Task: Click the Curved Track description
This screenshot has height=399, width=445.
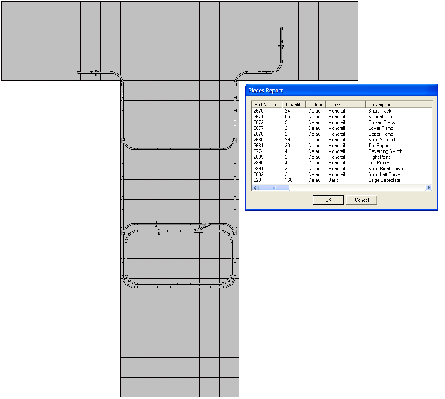Action: pyautogui.click(x=381, y=122)
